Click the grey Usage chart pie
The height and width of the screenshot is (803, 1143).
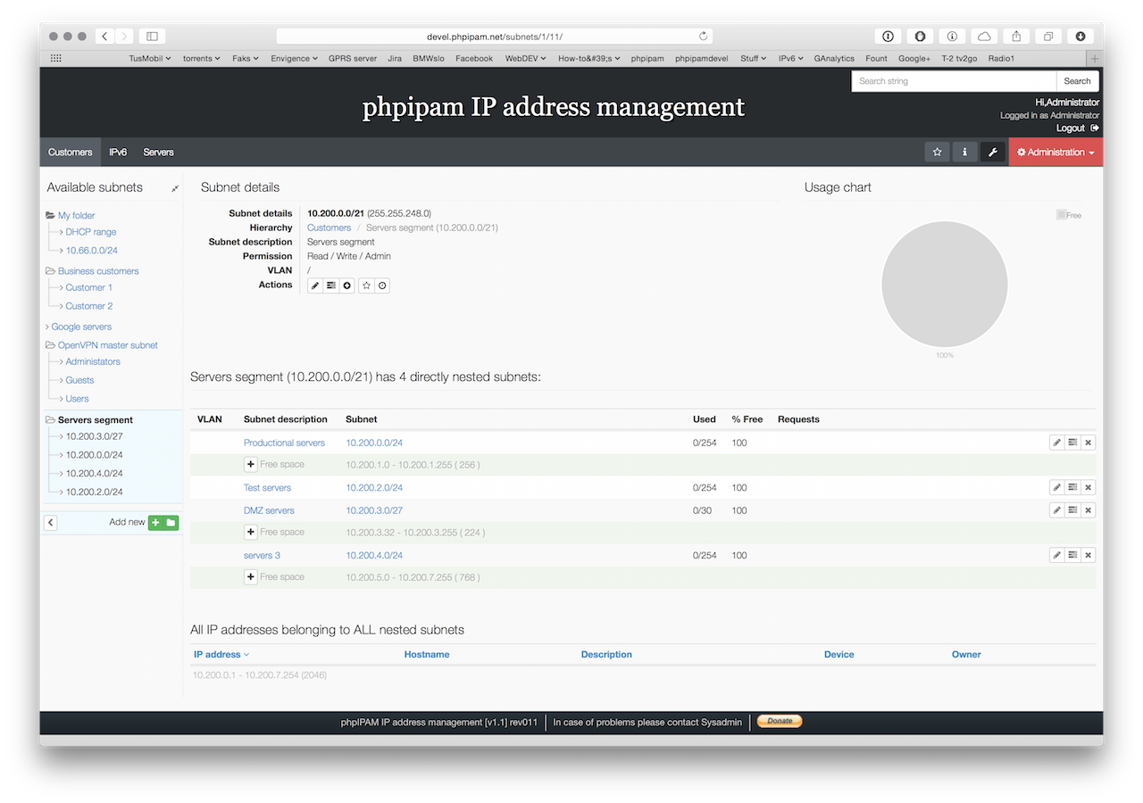pyautogui.click(x=944, y=285)
